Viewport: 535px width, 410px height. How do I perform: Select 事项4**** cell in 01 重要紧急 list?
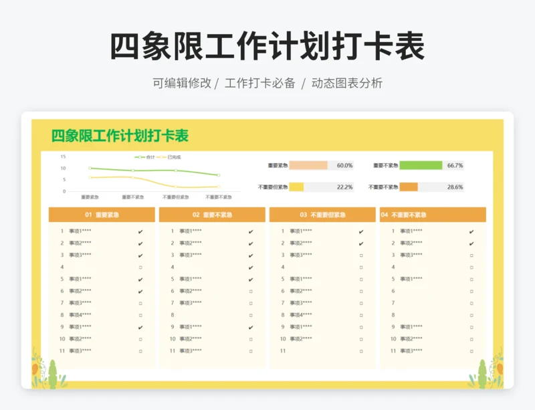(80, 315)
